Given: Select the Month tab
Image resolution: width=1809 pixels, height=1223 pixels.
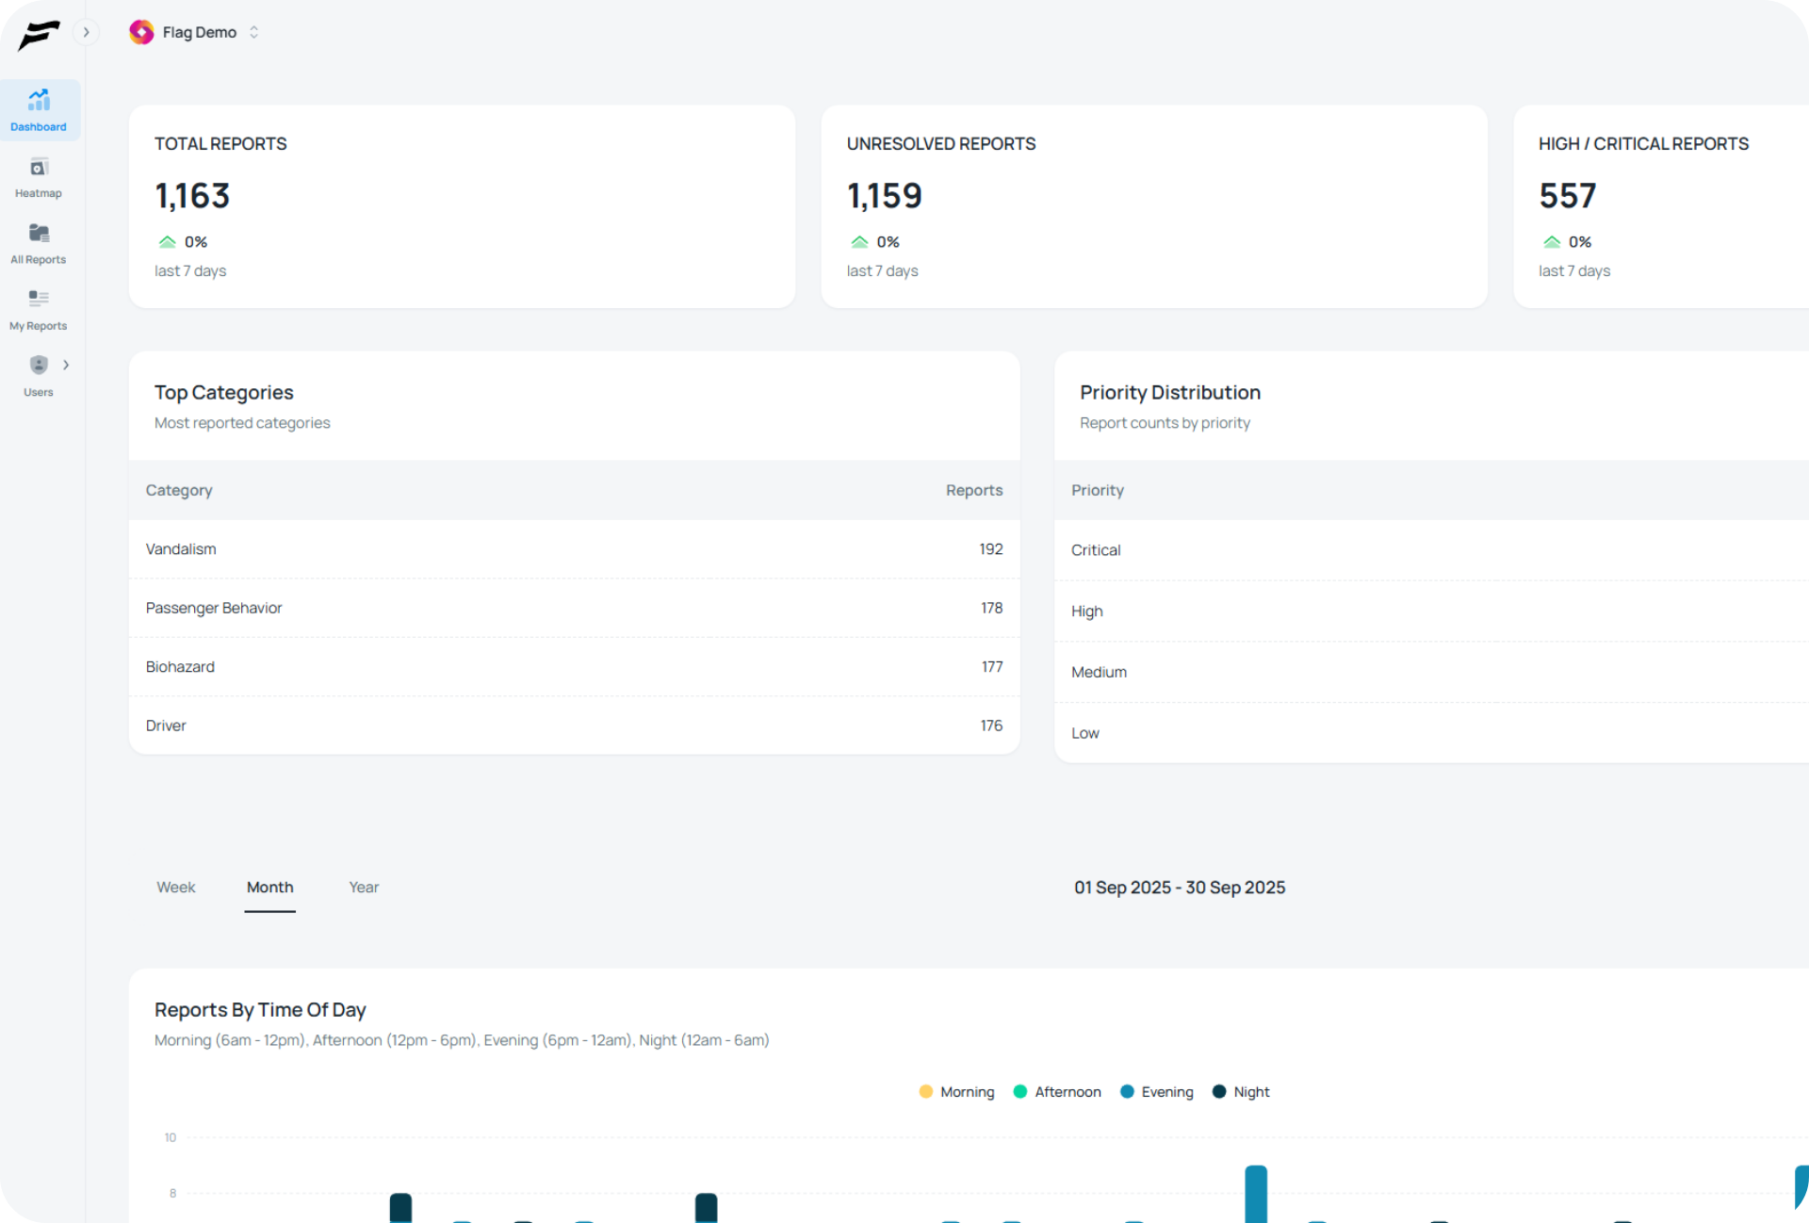Looking at the screenshot, I should click(269, 888).
